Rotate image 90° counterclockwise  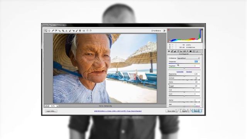[x=87, y=31]
